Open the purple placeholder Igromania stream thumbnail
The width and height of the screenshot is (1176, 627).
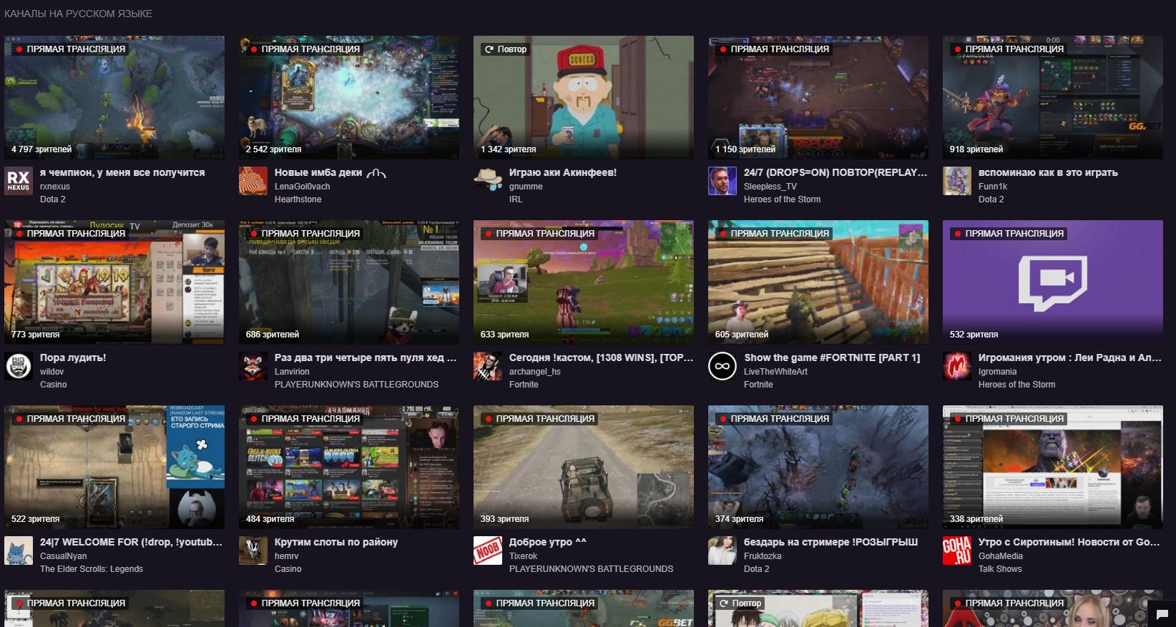[1053, 282]
